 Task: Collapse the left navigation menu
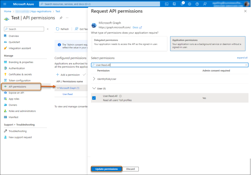(x=48, y=29)
